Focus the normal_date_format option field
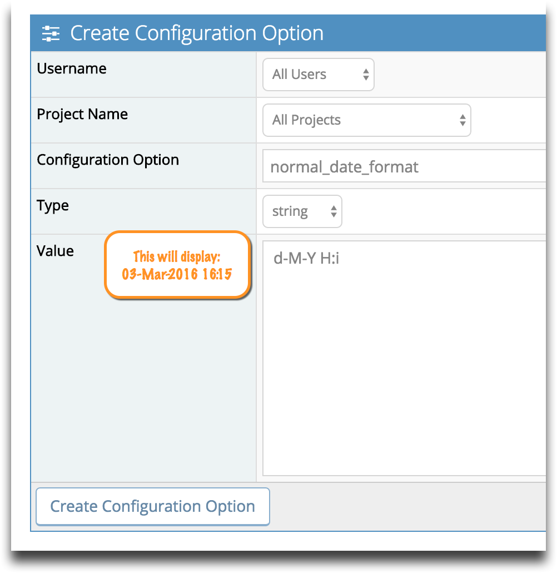The height and width of the screenshot is (573, 557). [x=404, y=166]
